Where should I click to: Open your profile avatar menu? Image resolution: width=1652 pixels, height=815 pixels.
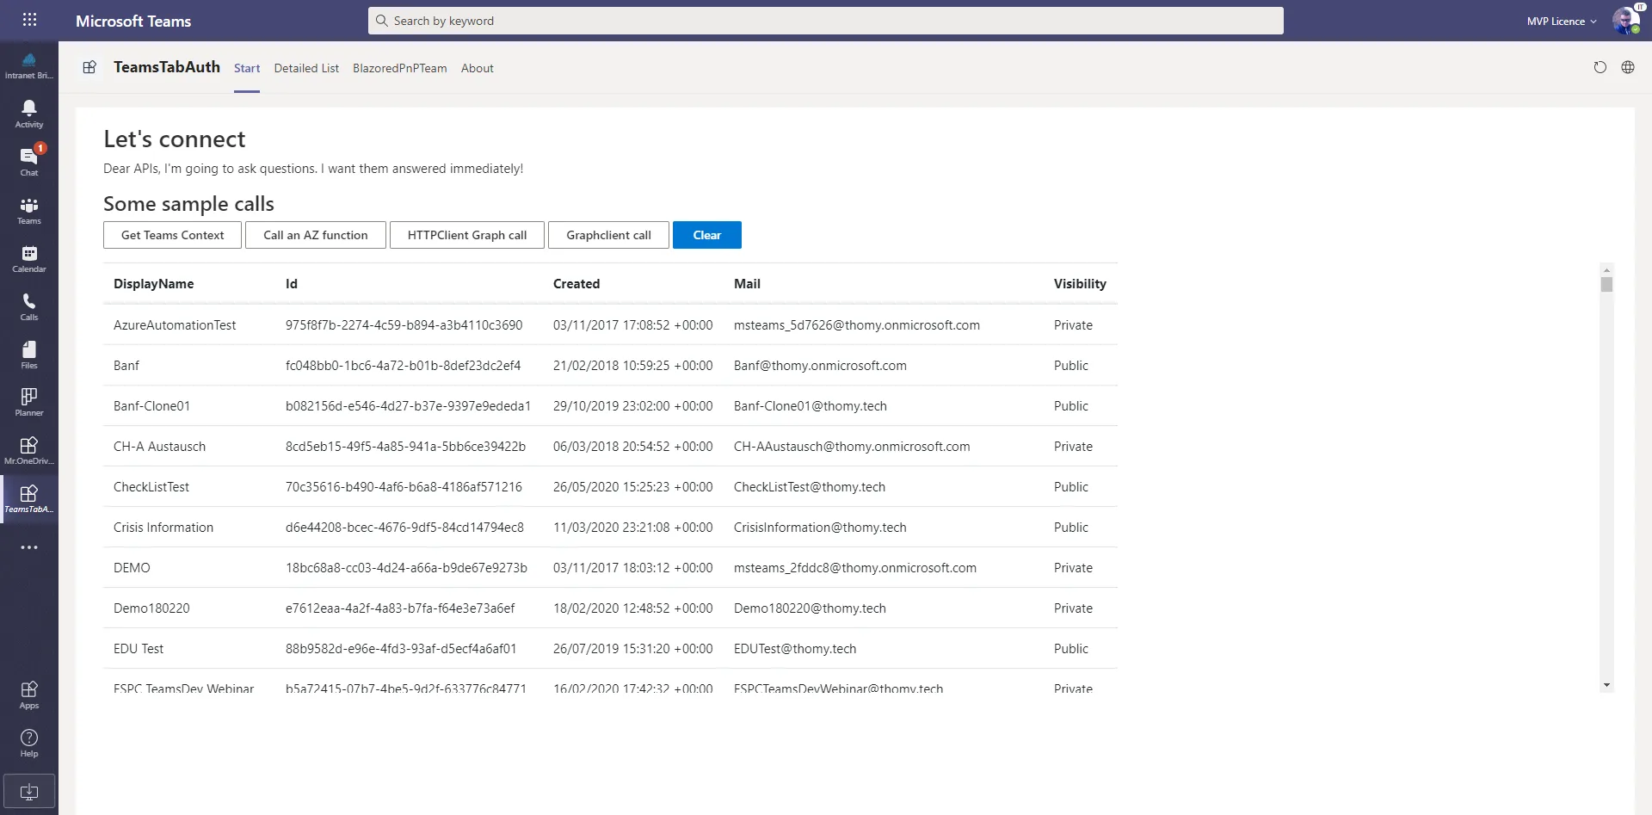(1626, 20)
